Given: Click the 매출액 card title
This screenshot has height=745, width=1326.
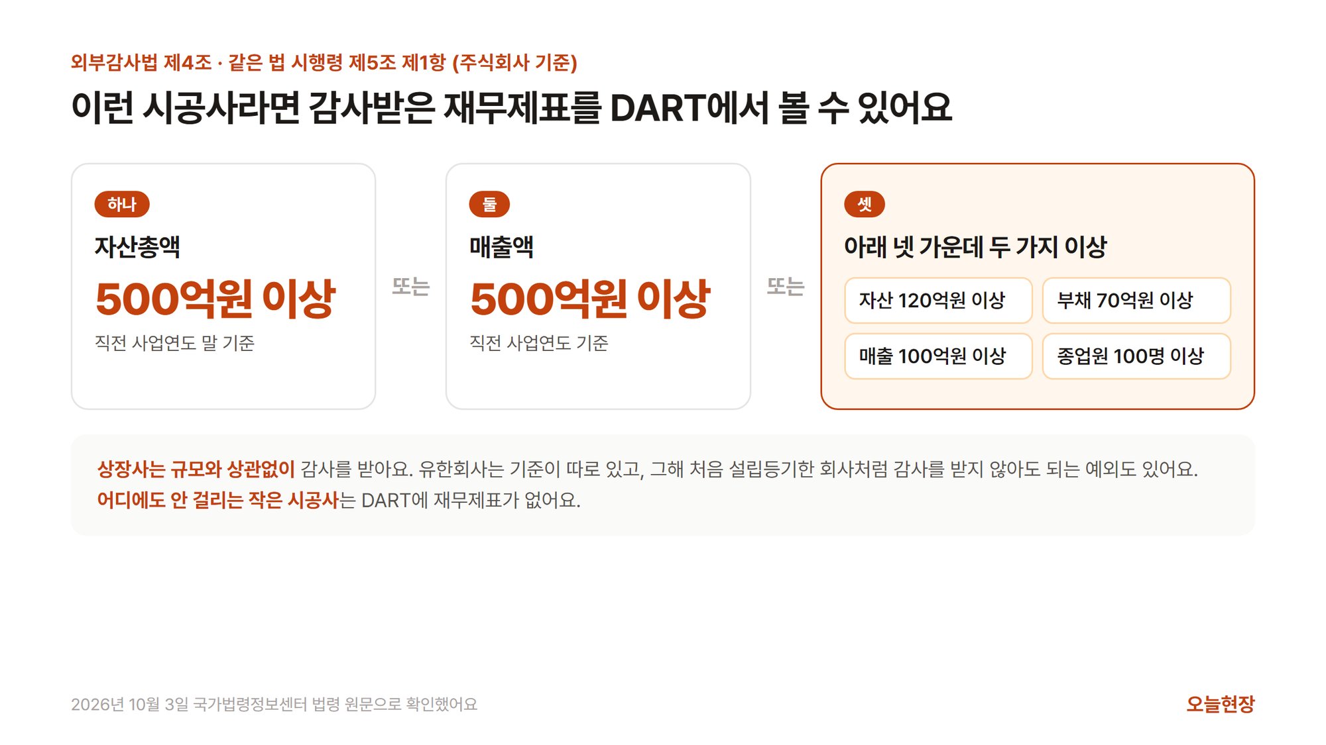Looking at the screenshot, I should 501,247.
